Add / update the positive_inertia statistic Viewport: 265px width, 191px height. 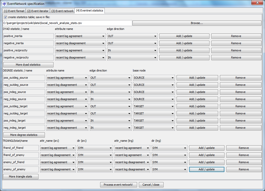pos(184,36)
